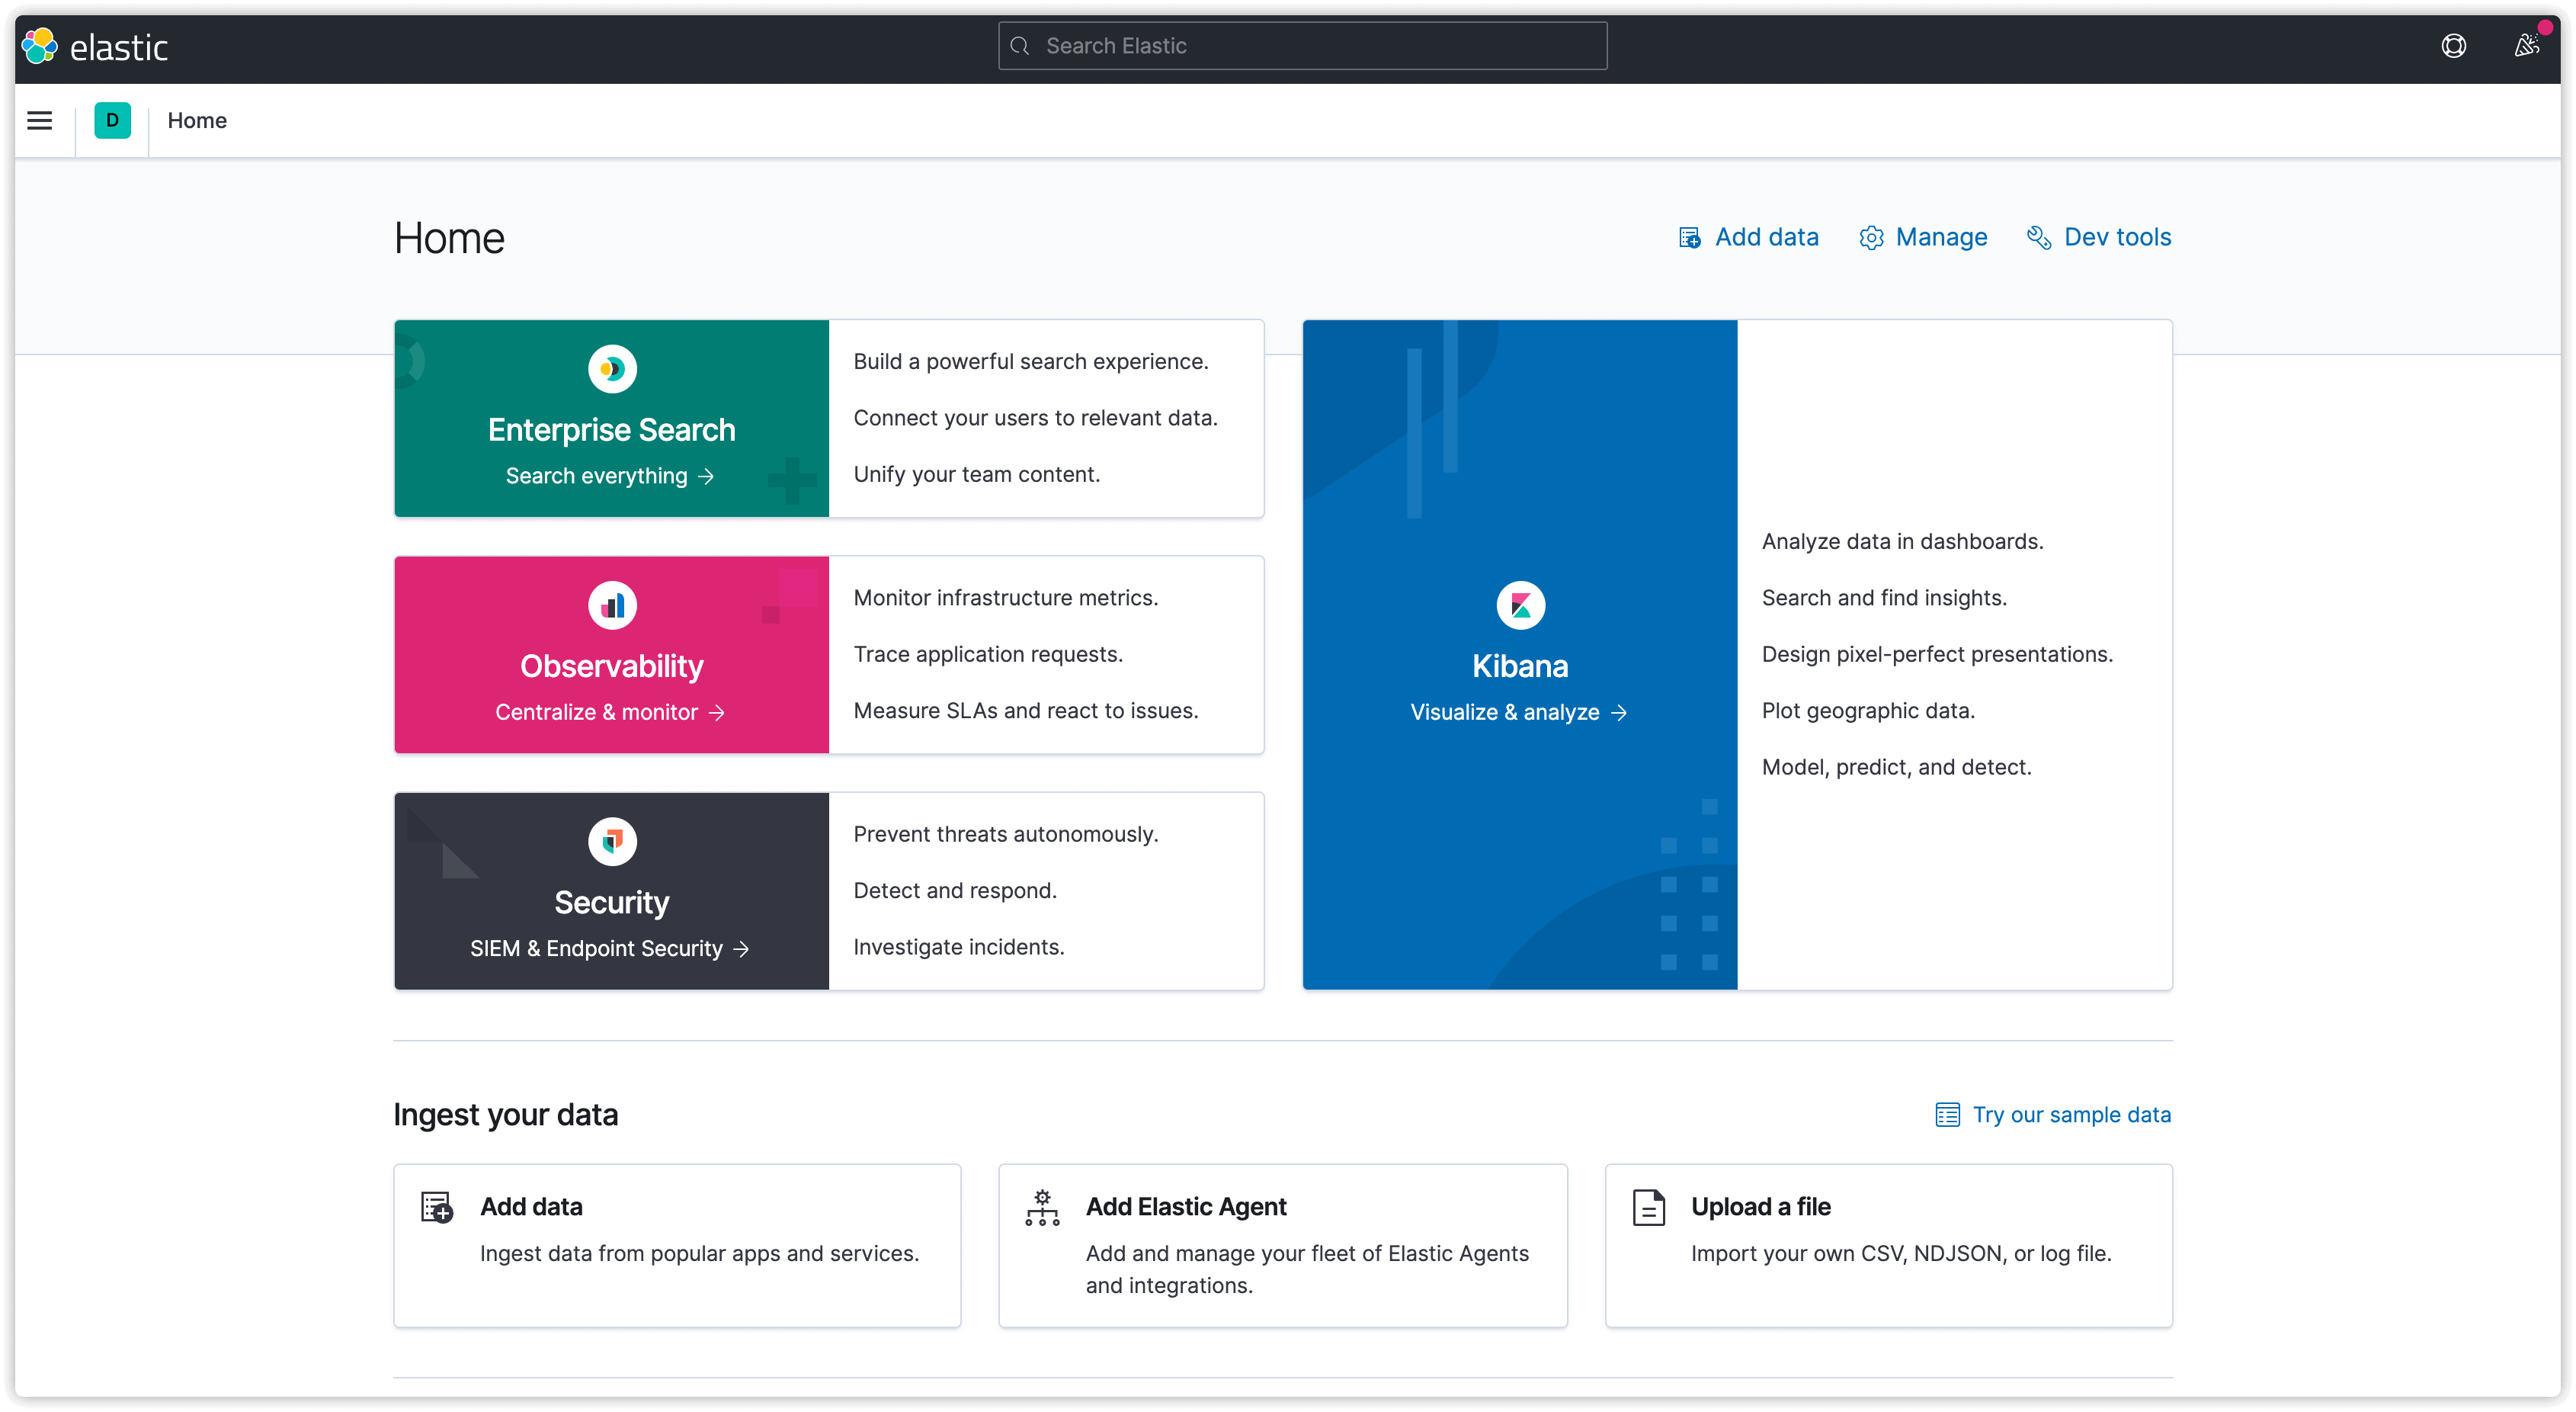Click Try our sample data
2576x1412 pixels.
(x=2053, y=1114)
